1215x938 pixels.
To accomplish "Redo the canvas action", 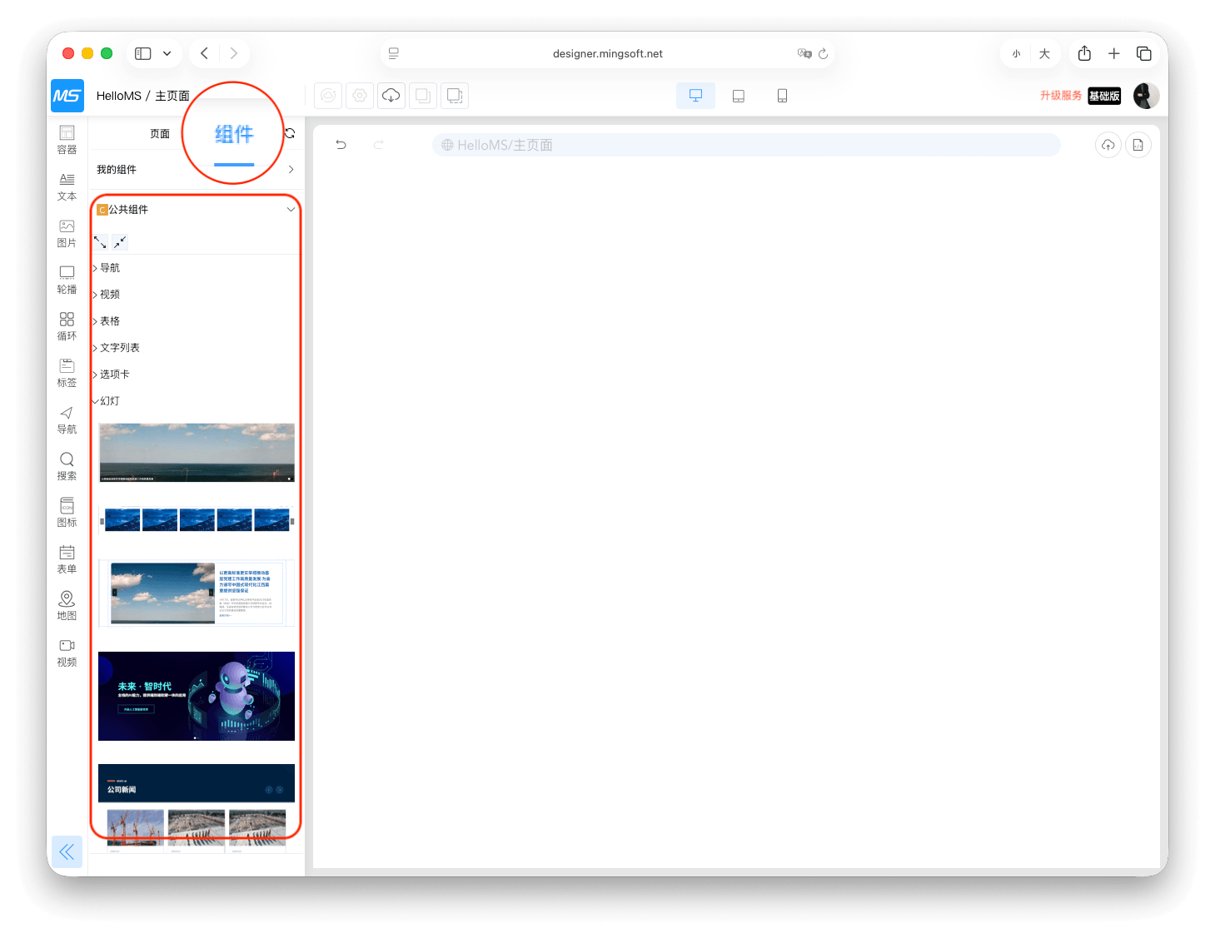I will click(x=379, y=145).
